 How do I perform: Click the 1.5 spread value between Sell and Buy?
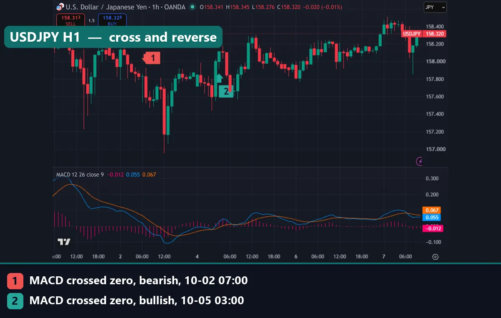coord(91,20)
